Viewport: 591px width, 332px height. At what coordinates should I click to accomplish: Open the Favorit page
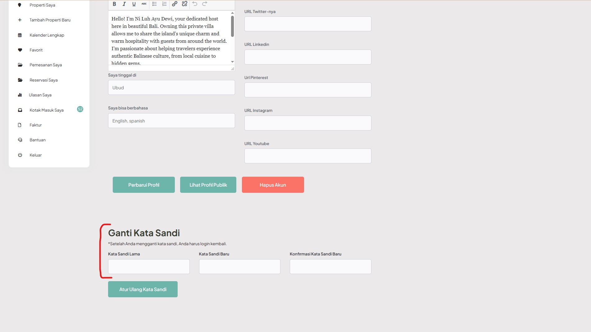tap(36, 50)
